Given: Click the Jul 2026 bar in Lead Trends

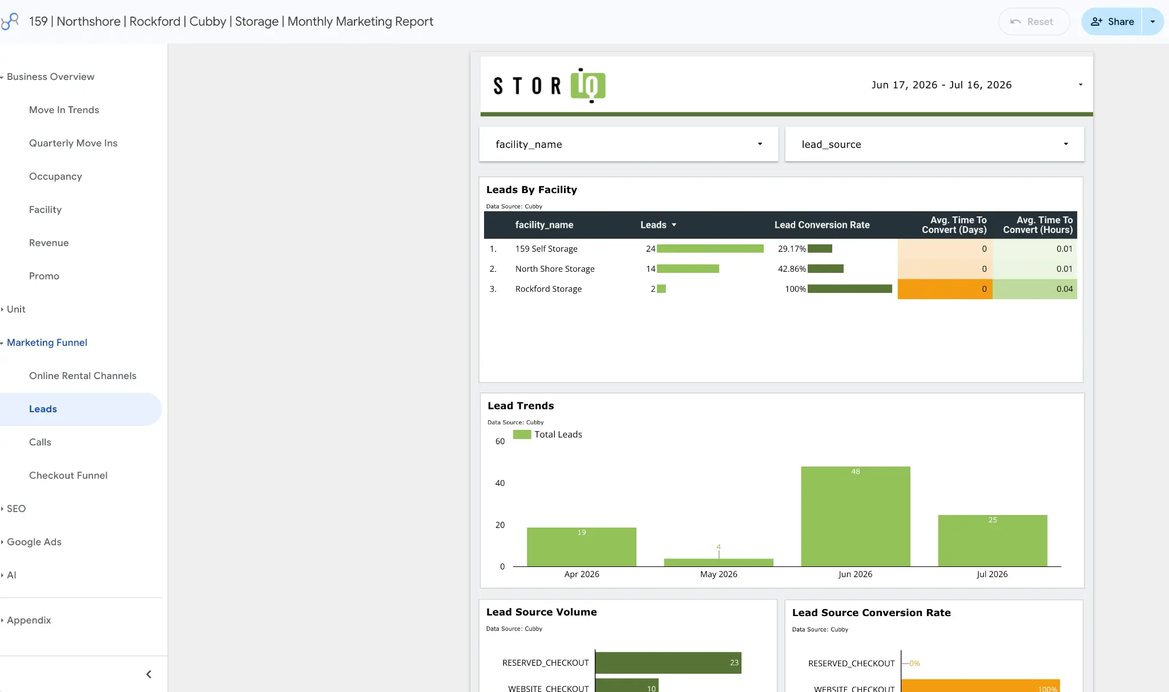Looking at the screenshot, I should pos(993,541).
